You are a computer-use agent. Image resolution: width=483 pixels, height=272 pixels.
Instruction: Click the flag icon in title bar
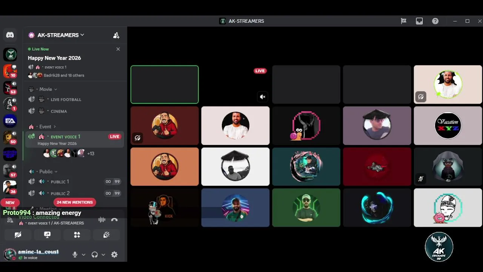click(403, 21)
